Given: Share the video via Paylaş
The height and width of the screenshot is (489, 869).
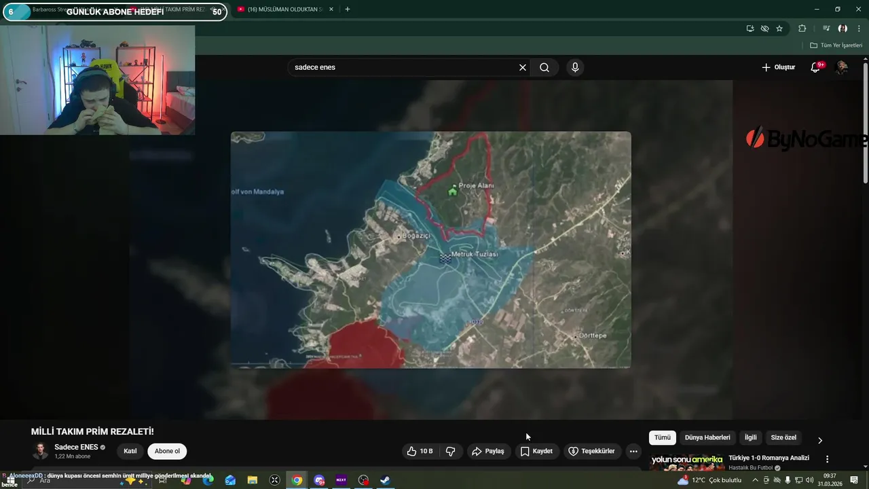Looking at the screenshot, I should pos(488,451).
